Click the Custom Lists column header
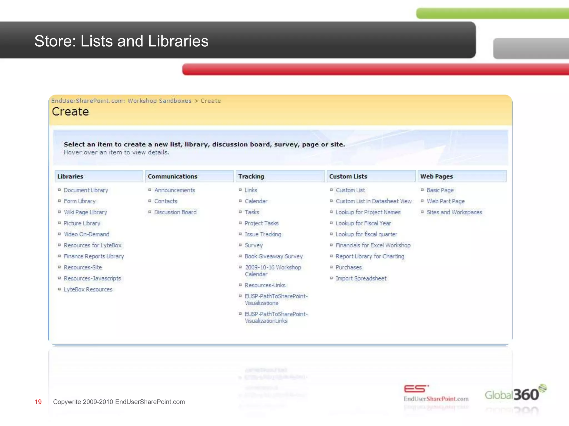The height and width of the screenshot is (426, 569). point(371,176)
